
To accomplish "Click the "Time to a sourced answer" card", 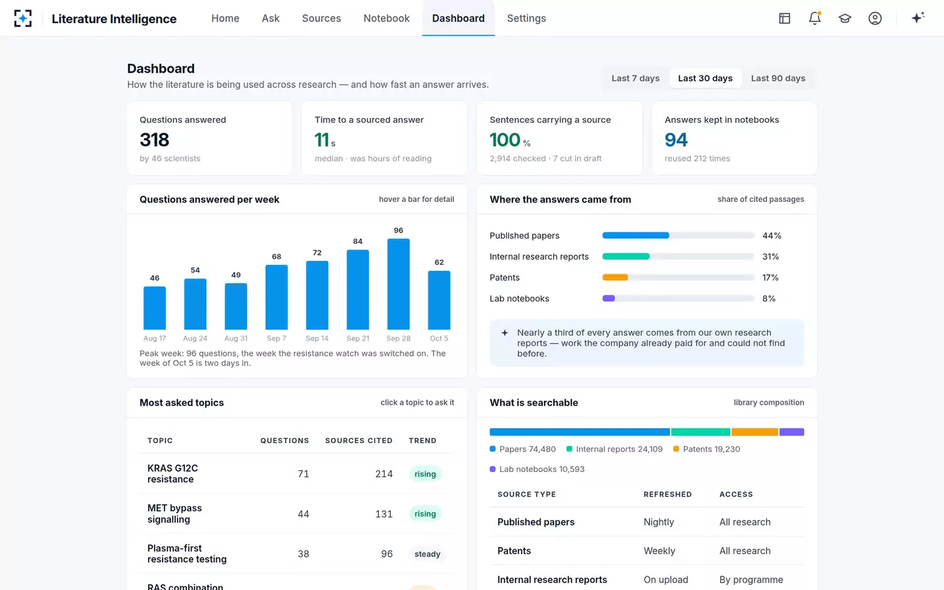I will coord(384,138).
